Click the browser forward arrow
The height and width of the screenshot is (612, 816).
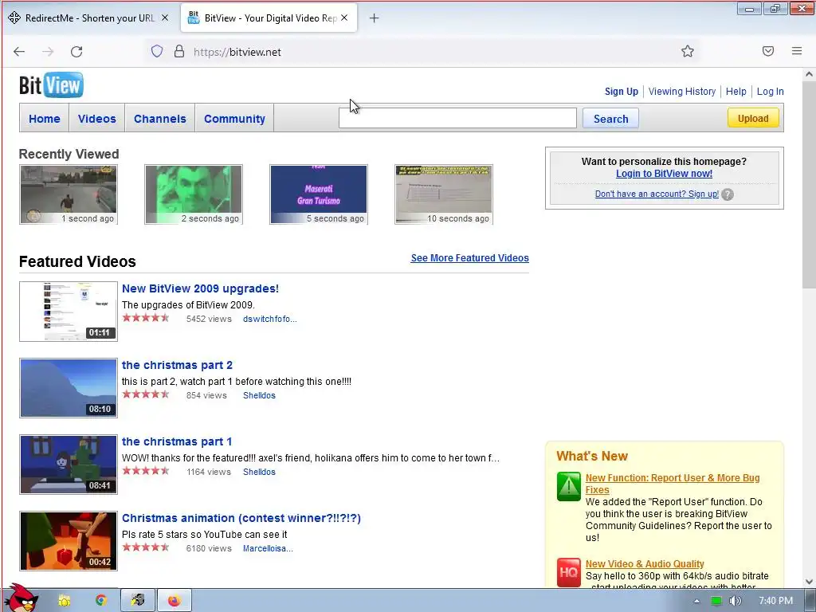[48, 52]
